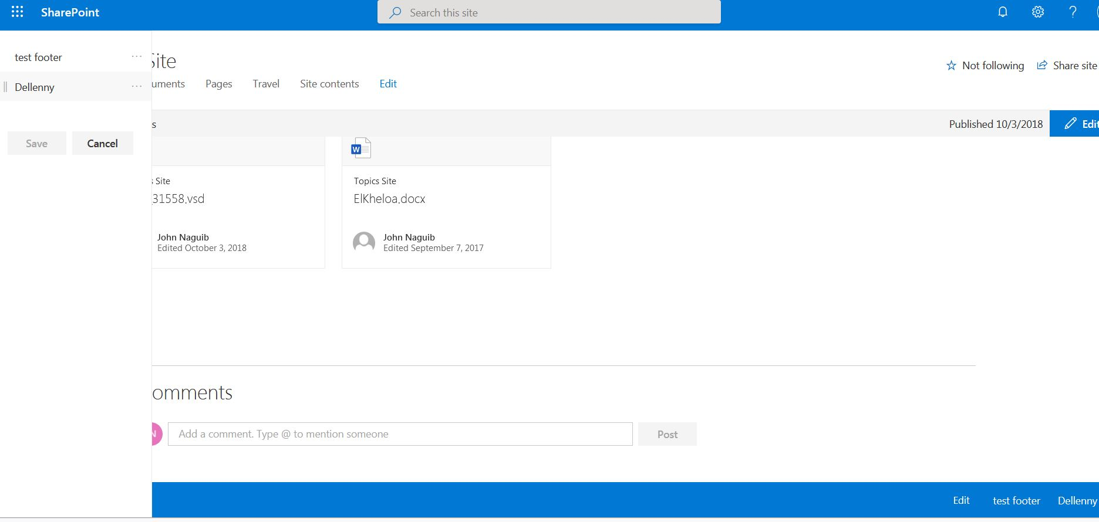Click Edit link in top navigation

388,84
